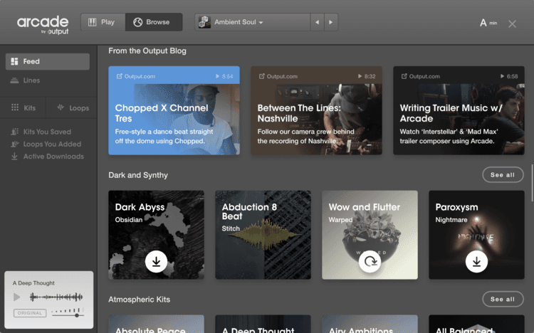This screenshot has width=534, height=333.
Task: Download the Paroxysm kit
Action: (476, 262)
